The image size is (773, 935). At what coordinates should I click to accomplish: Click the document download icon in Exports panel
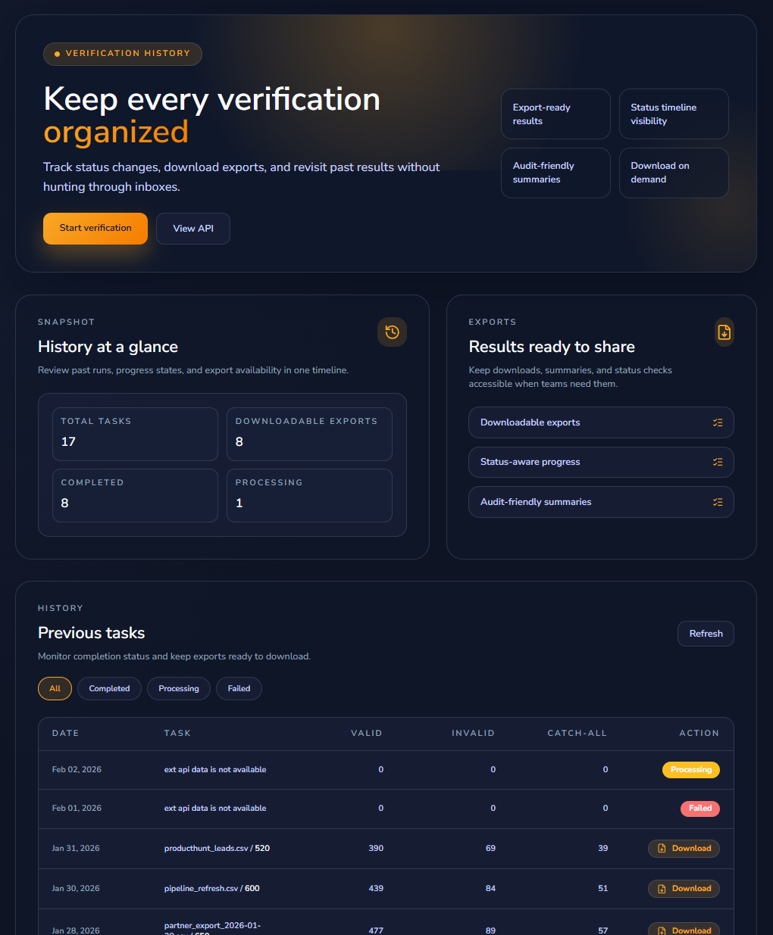[x=724, y=332]
